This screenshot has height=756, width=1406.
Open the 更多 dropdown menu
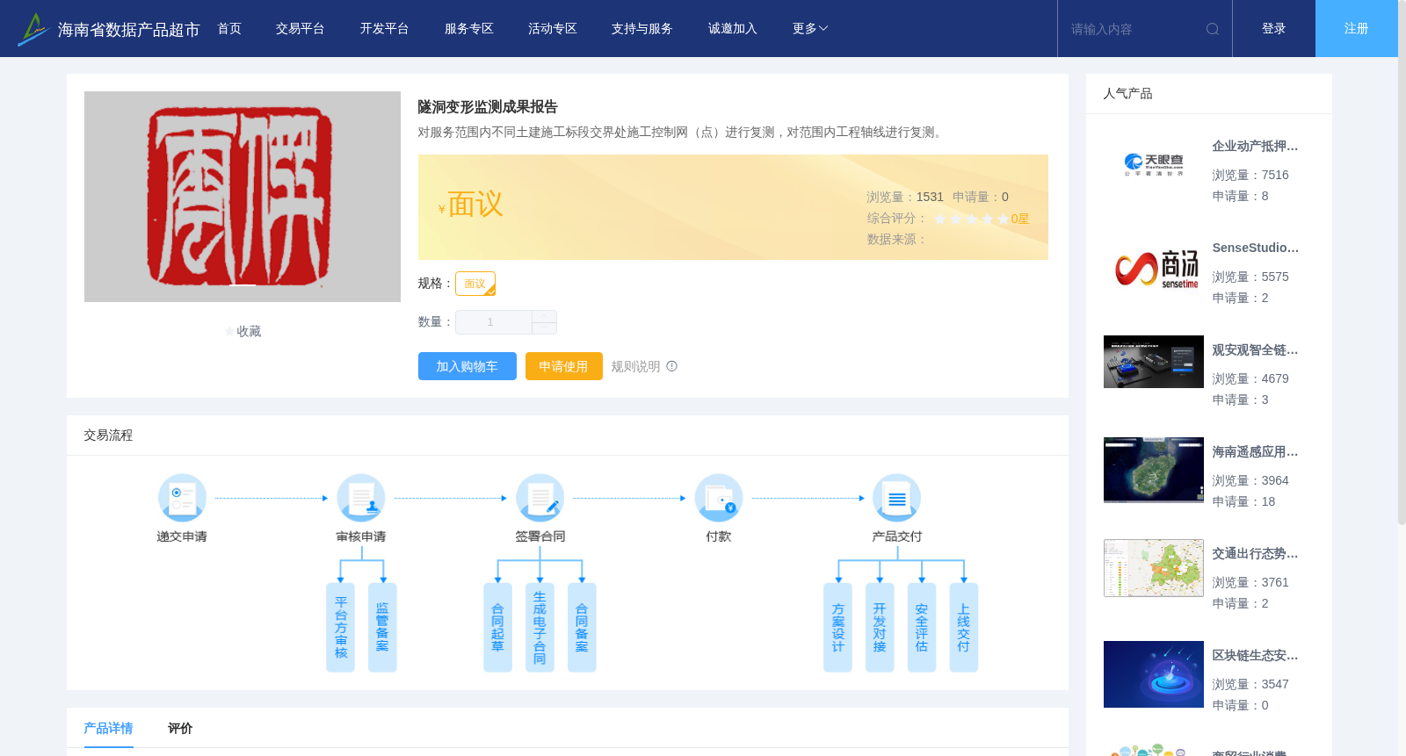tap(810, 29)
